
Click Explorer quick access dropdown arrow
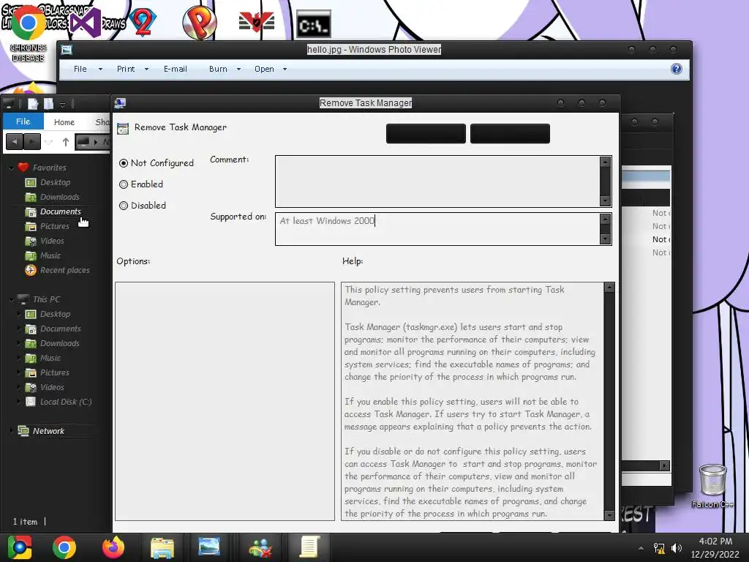[x=63, y=104]
